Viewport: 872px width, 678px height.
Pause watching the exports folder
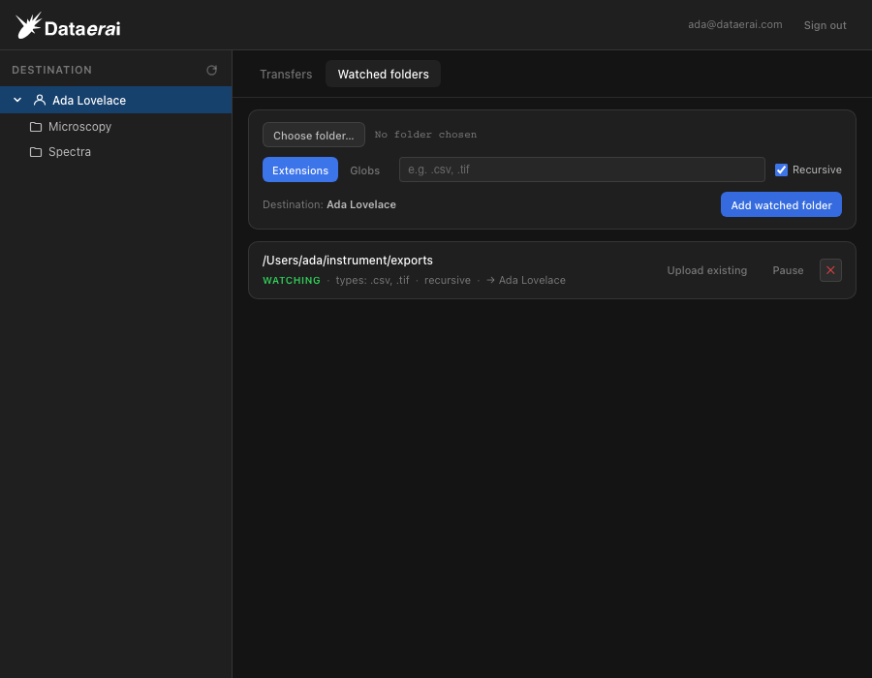788,270
